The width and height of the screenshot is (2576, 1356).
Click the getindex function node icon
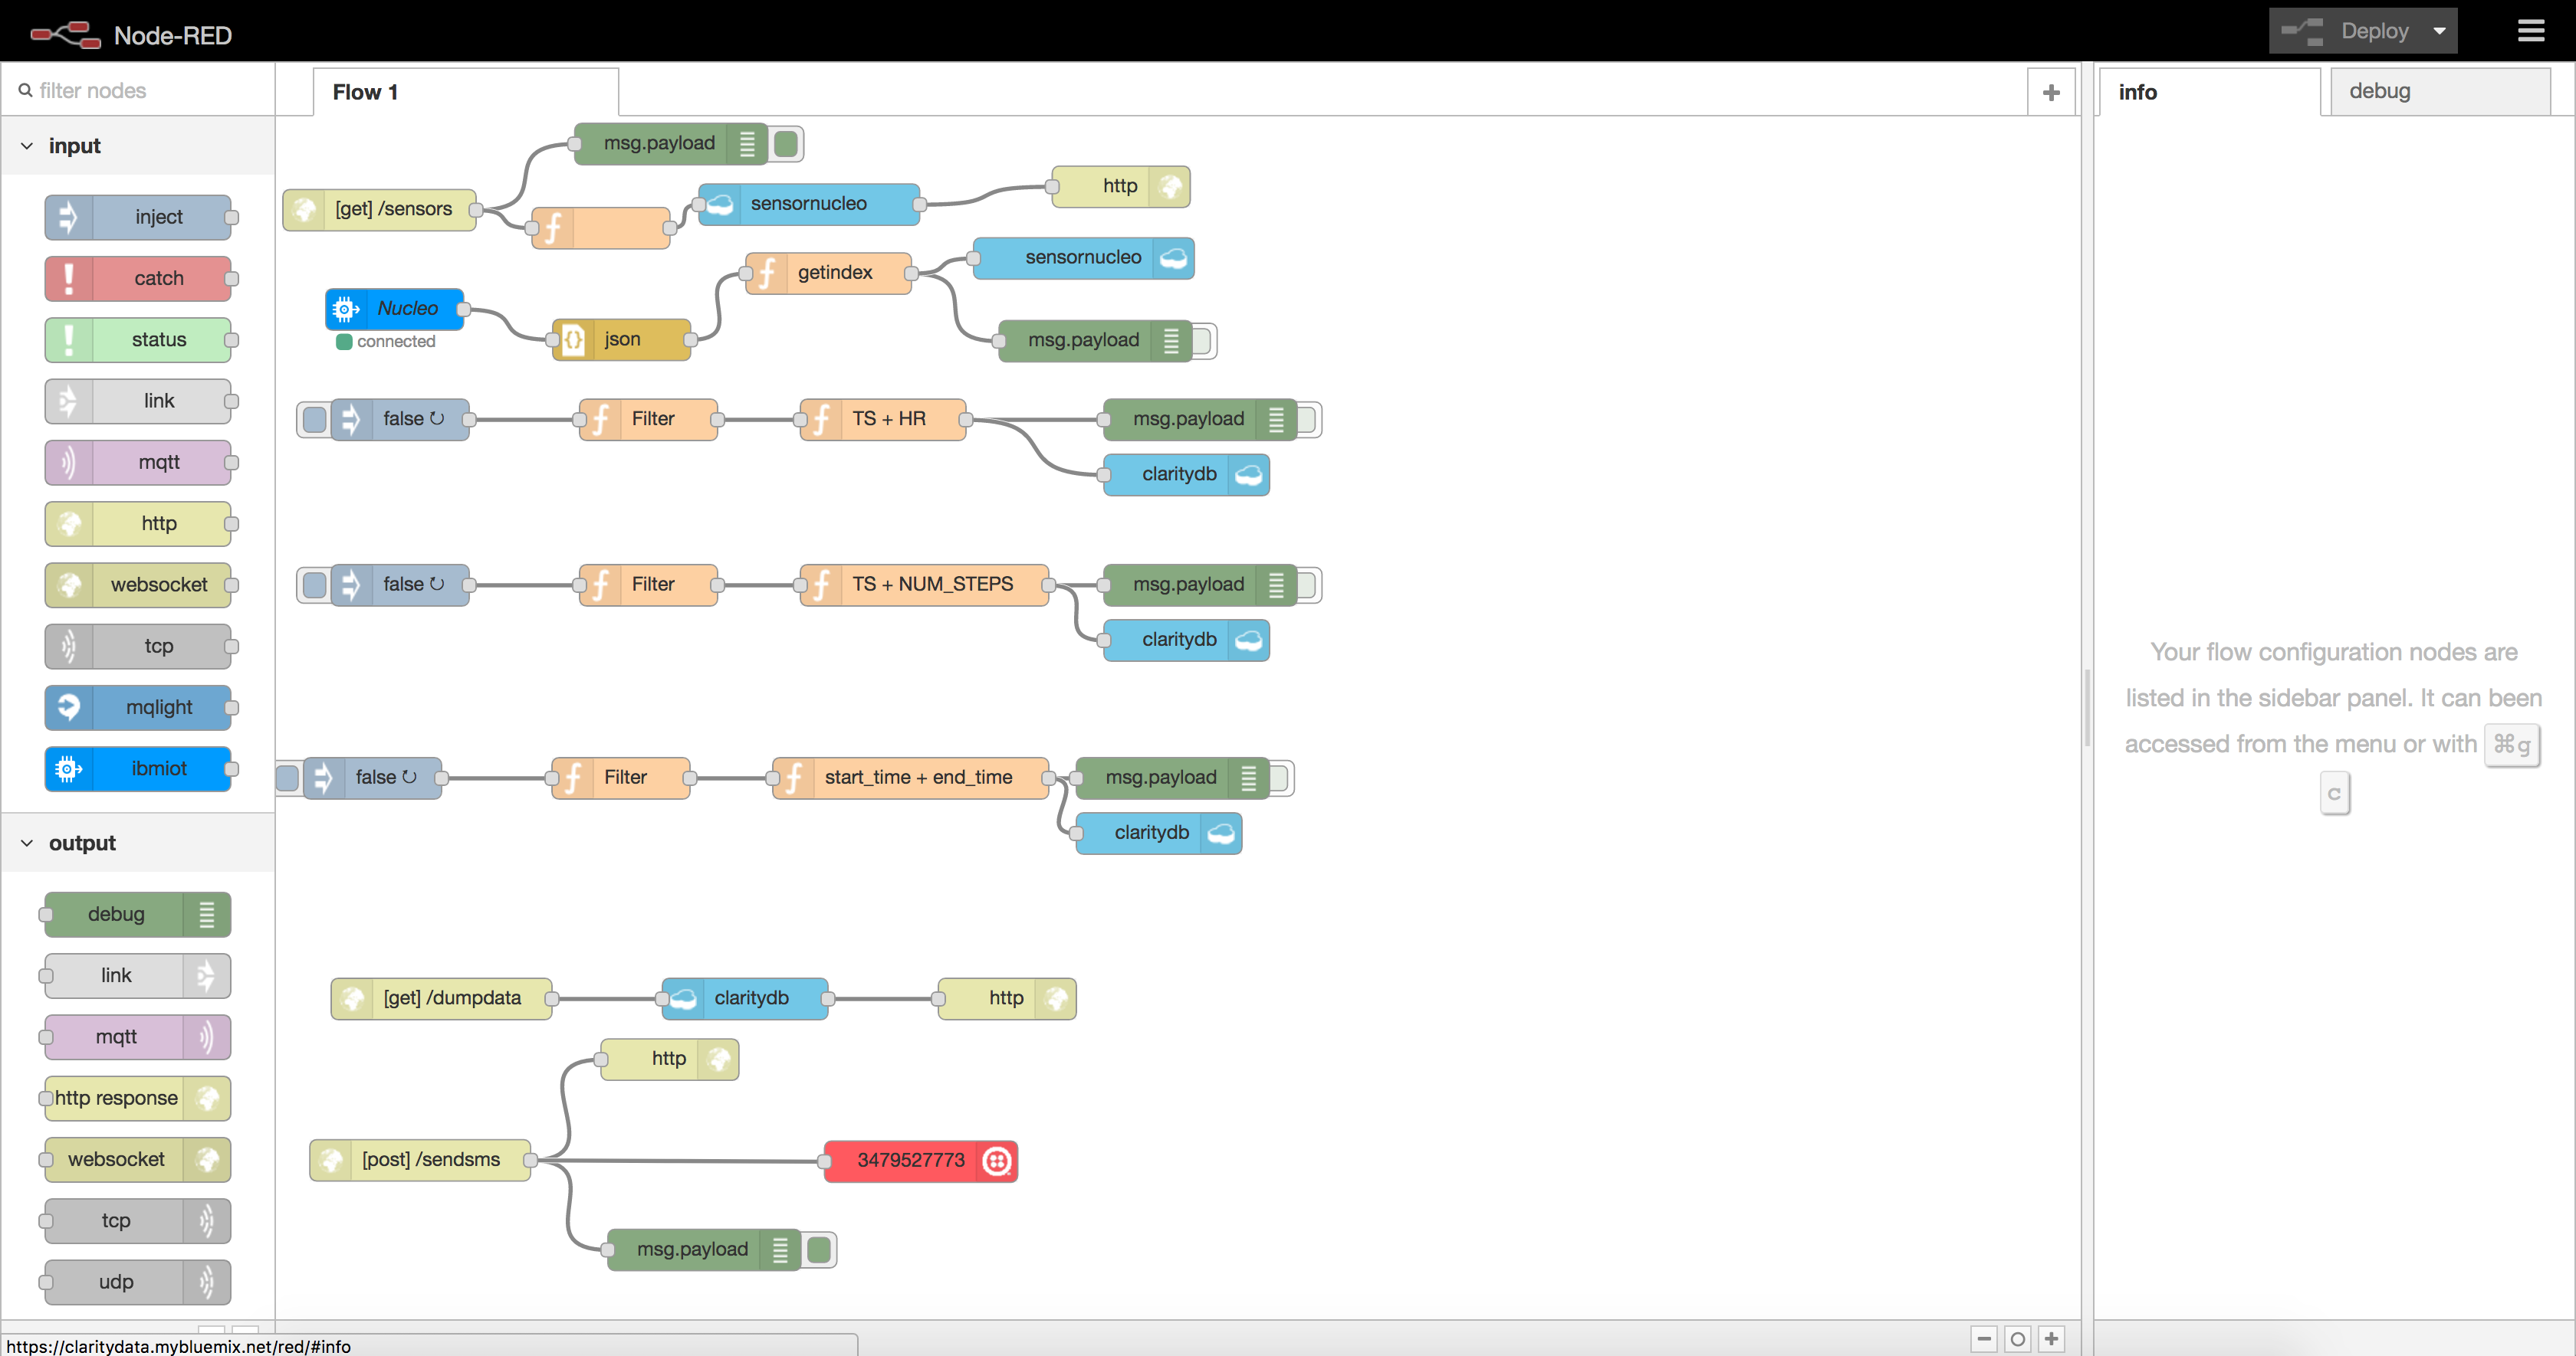[767, 273]
